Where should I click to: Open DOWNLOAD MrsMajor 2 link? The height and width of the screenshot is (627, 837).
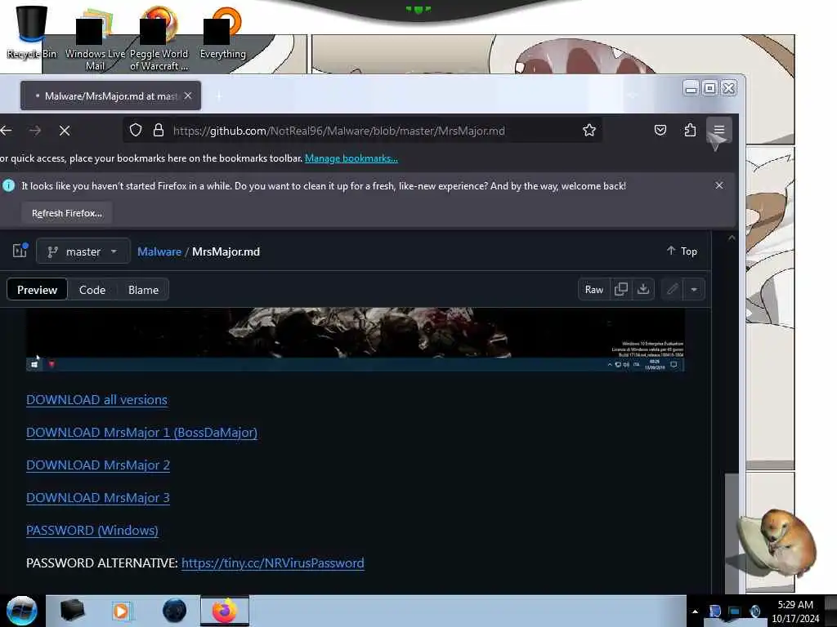tap(98, 465)
